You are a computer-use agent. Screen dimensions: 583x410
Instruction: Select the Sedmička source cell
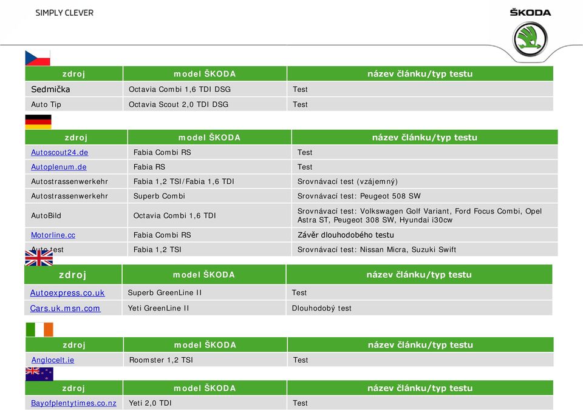(x=74, y=89)
